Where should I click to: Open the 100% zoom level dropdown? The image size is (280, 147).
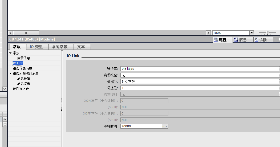click(x=251, y=33)
